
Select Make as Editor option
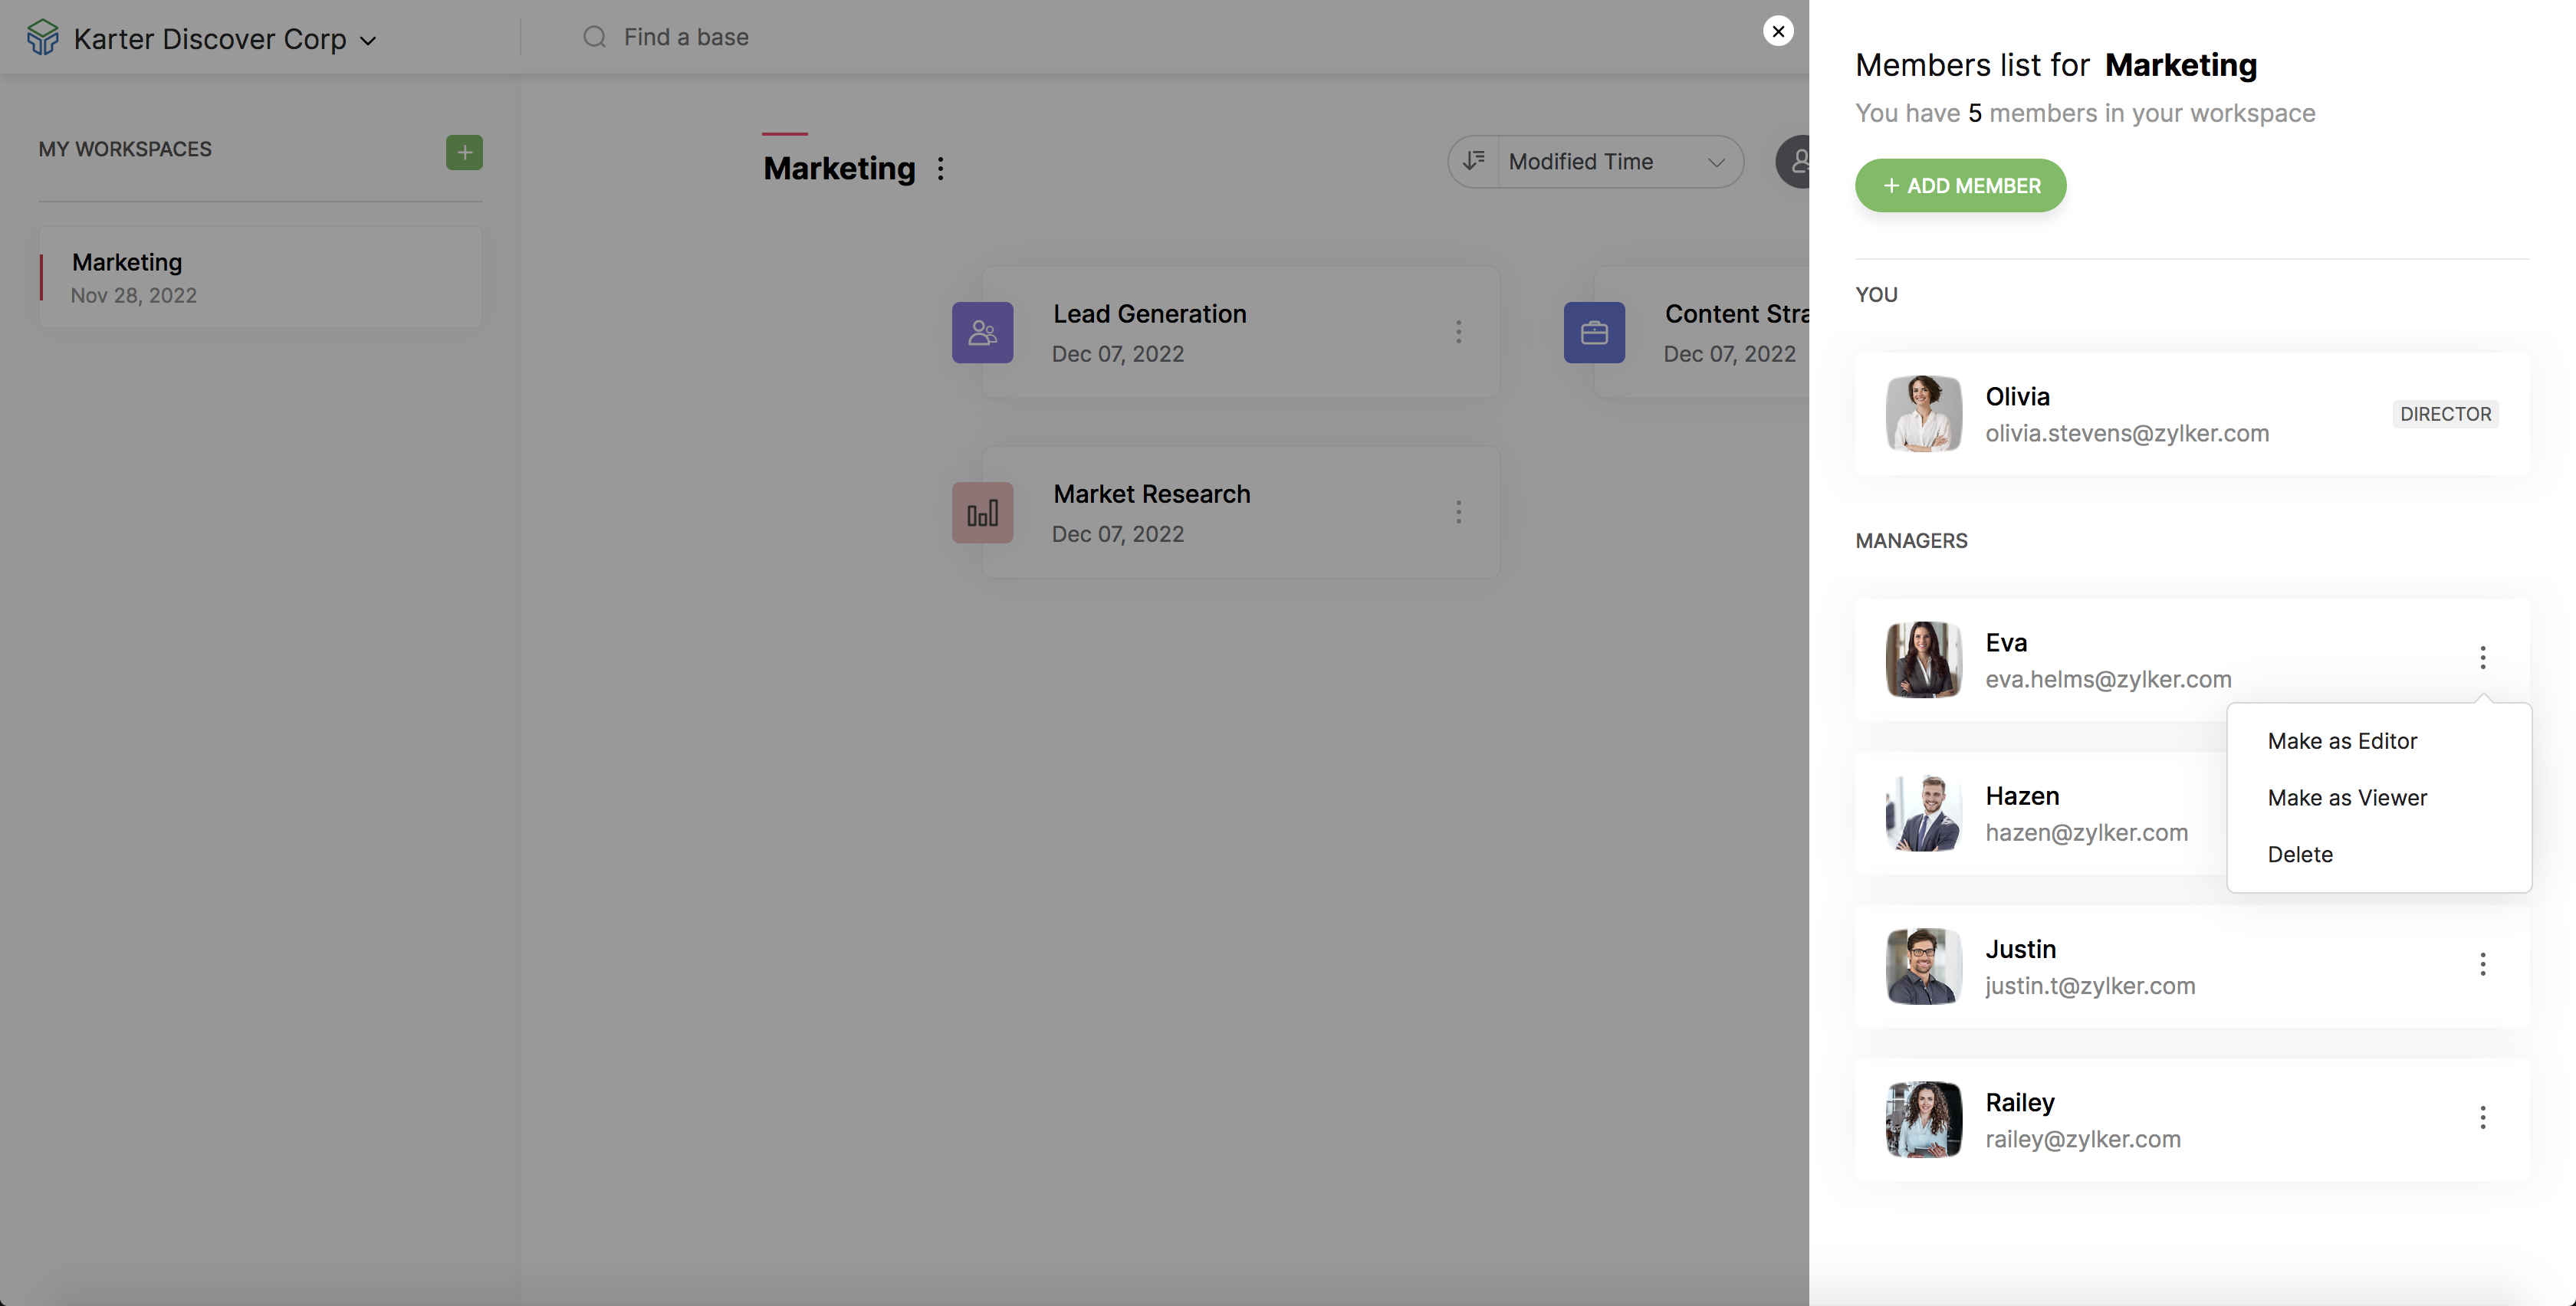point(2342,741)
